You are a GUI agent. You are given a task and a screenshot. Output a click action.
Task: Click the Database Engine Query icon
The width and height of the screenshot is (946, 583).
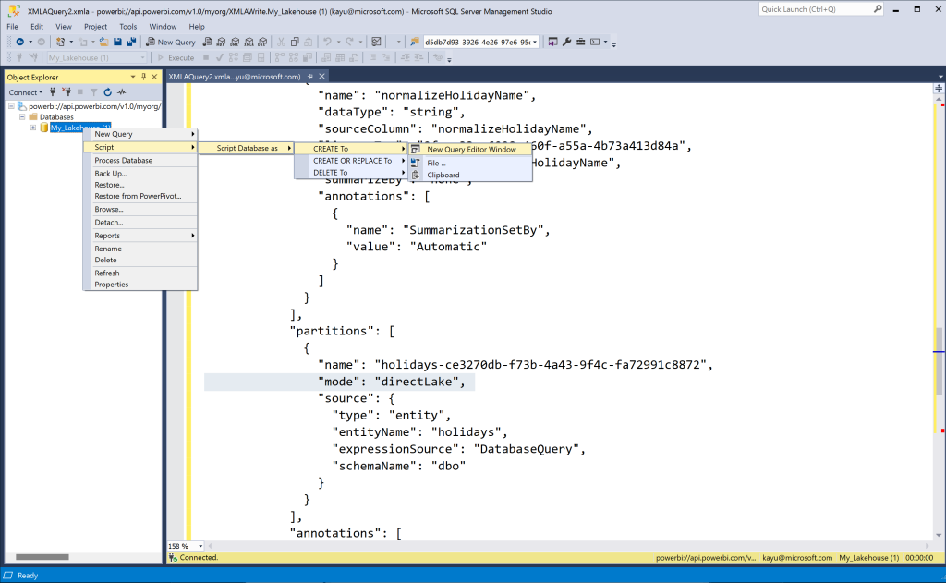pos(208,42)
